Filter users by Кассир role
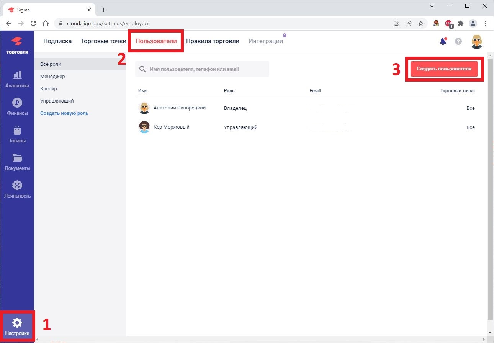 [49, 89]
